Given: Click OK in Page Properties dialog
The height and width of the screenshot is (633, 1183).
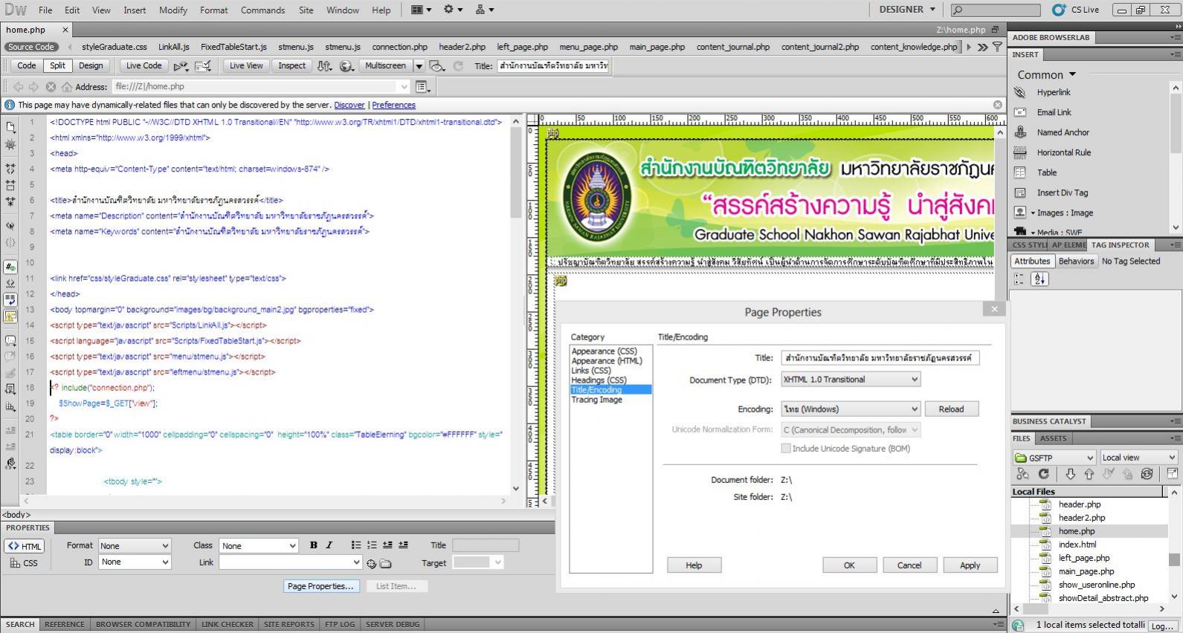Looking at the screenshot, I should pos(849,565).
